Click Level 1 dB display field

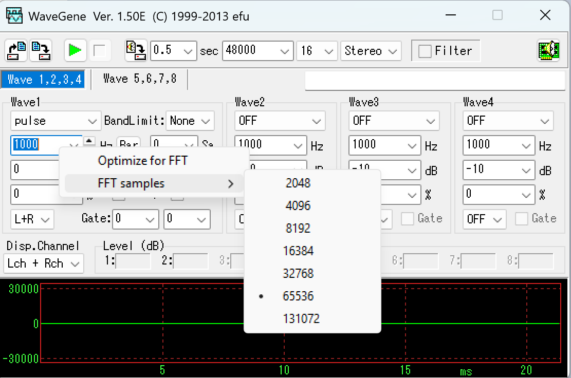133,261
